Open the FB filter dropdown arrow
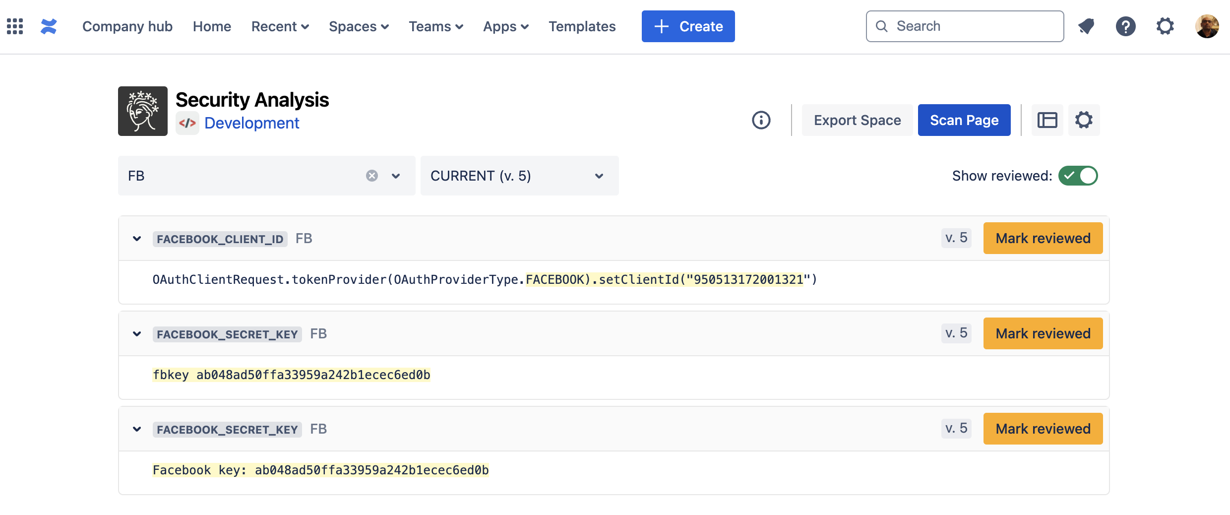This screenshot has width=1230, height=515. click(396, 176)
